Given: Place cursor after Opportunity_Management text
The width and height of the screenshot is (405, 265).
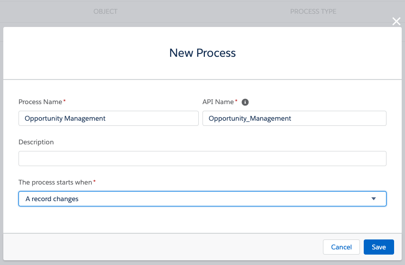Looking at the screenshot, I should pos(292,118).
